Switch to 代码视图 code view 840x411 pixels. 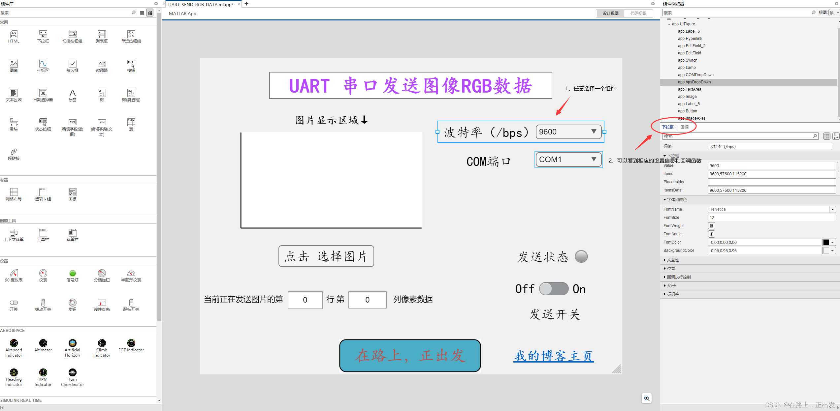tap(638, 13)
